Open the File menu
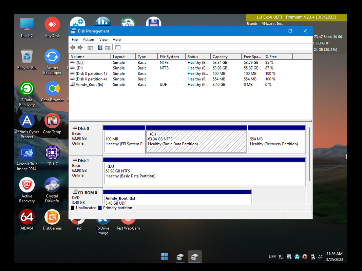362x271 pixels. pyautogui.click(x=75, y=40)
